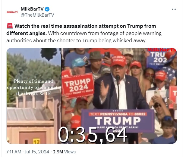Play the left rooftop video pane
Viewport: 183px width, 157px height.
34,96
